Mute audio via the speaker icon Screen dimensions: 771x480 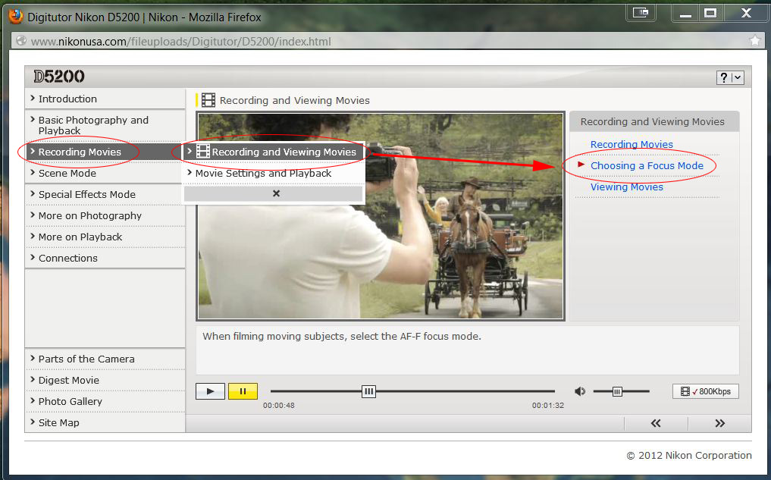[x=580, y=391]
